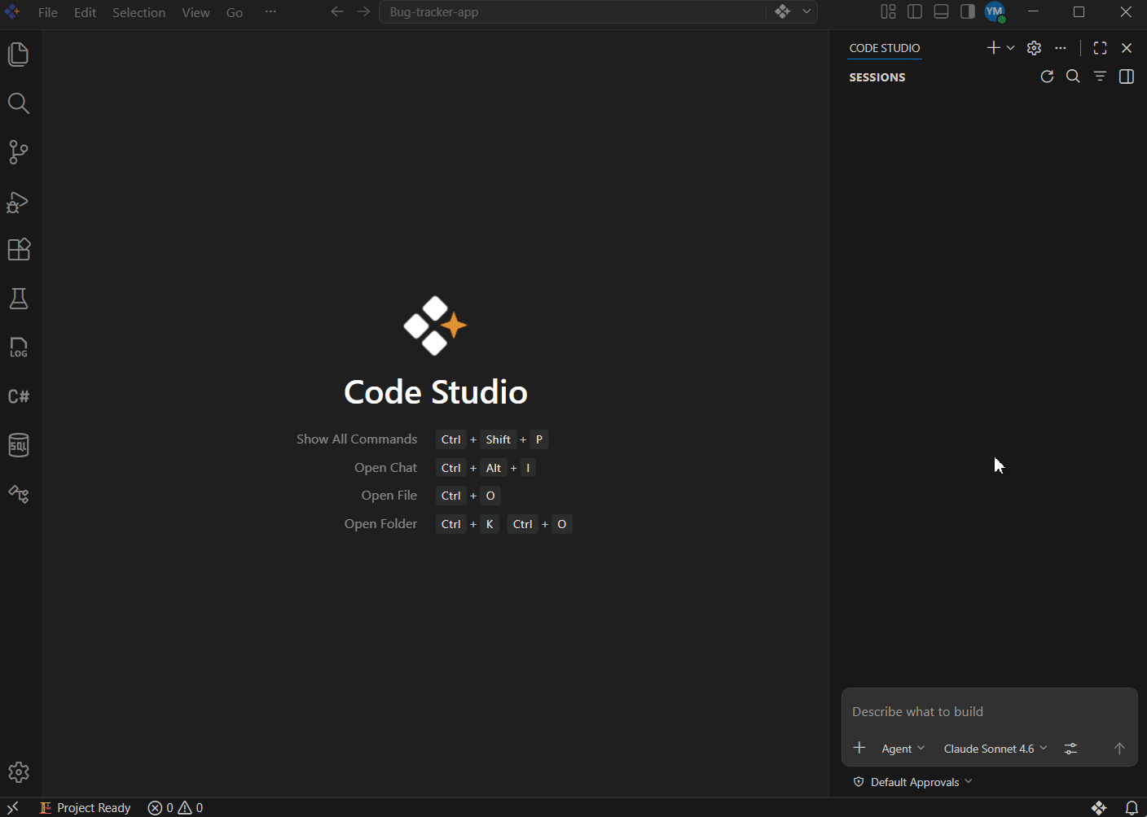Click the YM account avatar
Image resolution: width=1147 pixels, height=817 pixels.
click(995, 11)
